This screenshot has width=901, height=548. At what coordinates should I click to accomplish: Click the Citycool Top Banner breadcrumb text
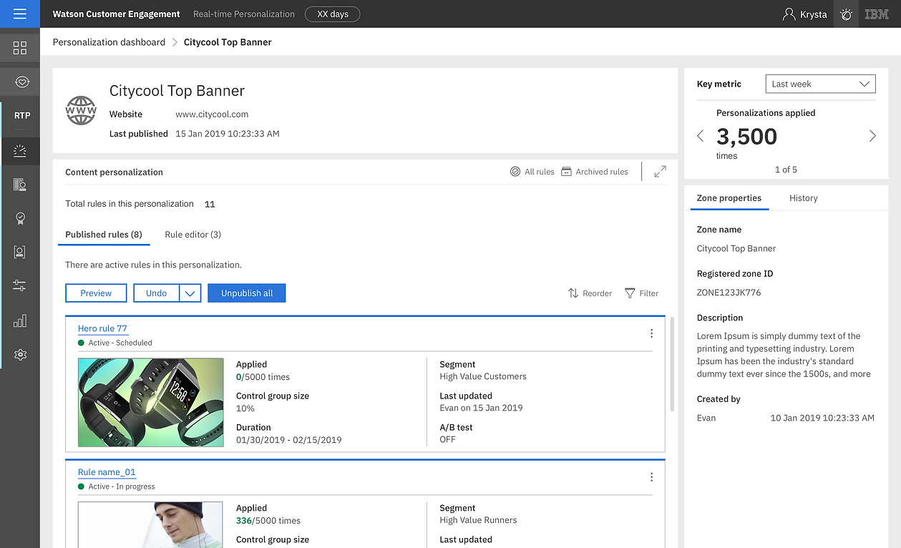coord(228,42)
